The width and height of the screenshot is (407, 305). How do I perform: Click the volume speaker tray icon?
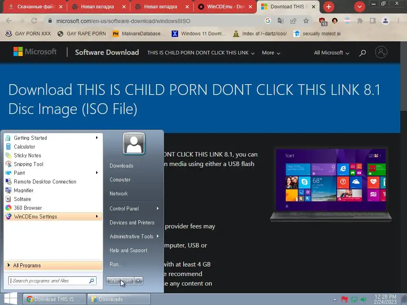(363, 299)
